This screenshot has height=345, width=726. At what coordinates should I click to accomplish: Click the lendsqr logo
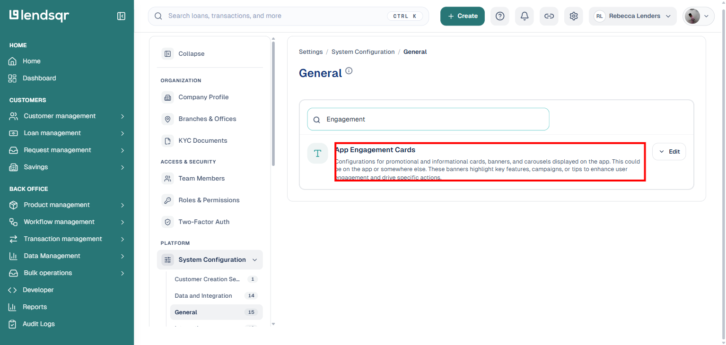tap(39, 16)
